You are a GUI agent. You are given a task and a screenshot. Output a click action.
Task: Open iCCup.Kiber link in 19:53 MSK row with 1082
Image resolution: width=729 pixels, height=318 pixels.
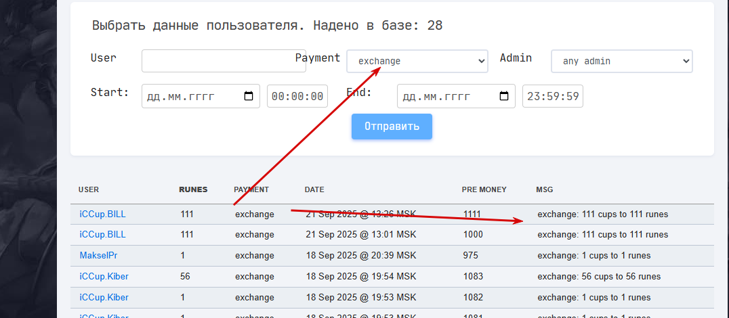point(104,297)
